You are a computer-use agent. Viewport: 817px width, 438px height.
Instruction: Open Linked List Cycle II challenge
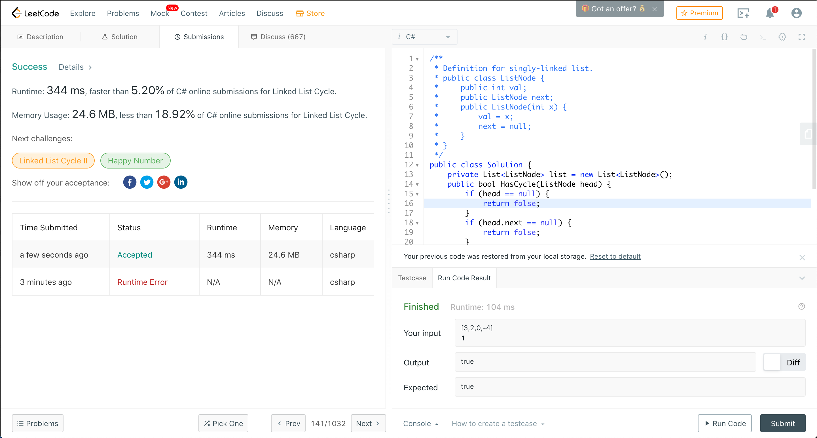(x=53, y=161)
